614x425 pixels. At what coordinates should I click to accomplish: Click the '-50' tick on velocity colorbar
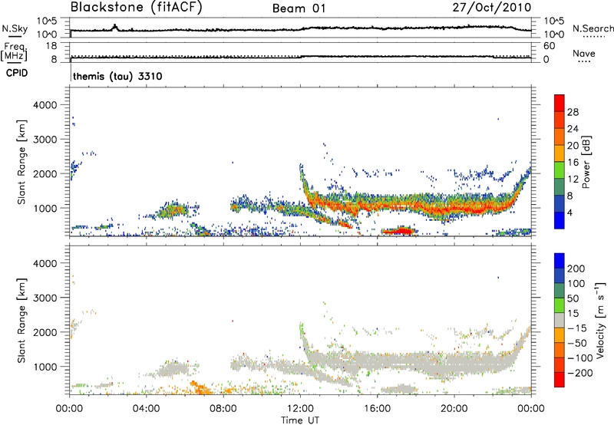(577, 343)
